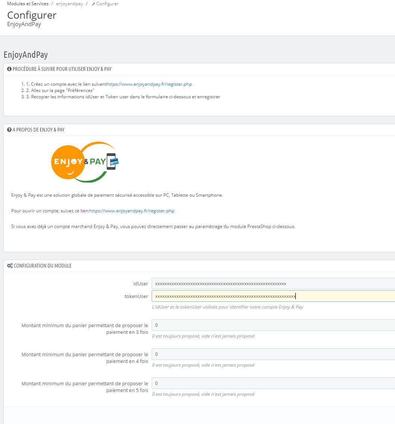Click the minimum amount field for 5 fois

click(x=274, y=383)
